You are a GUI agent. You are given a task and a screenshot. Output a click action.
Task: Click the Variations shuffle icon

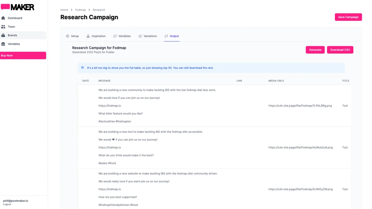pos(141,36)
